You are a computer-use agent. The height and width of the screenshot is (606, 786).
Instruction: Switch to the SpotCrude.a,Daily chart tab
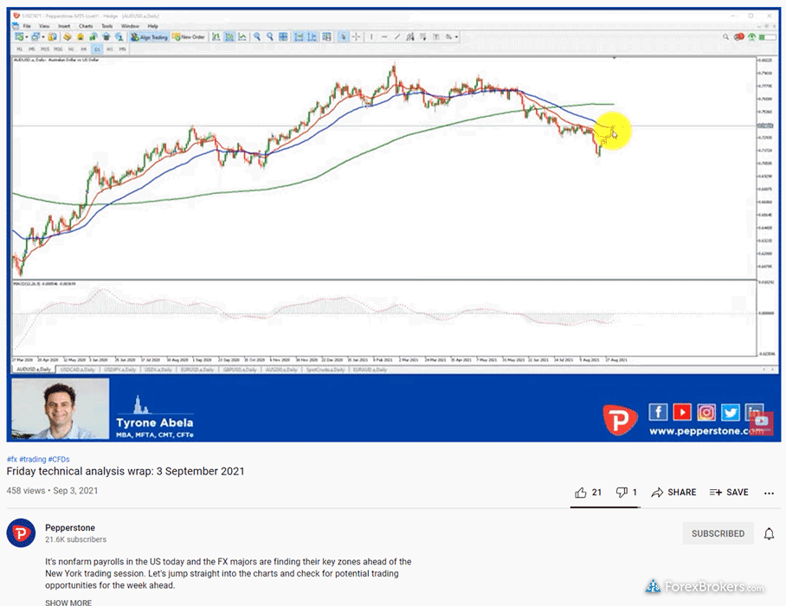(325, 370)
